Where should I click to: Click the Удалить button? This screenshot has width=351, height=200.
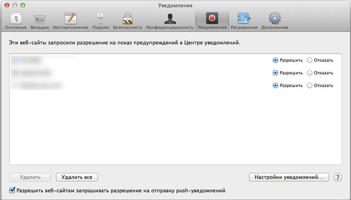[30, 177]
